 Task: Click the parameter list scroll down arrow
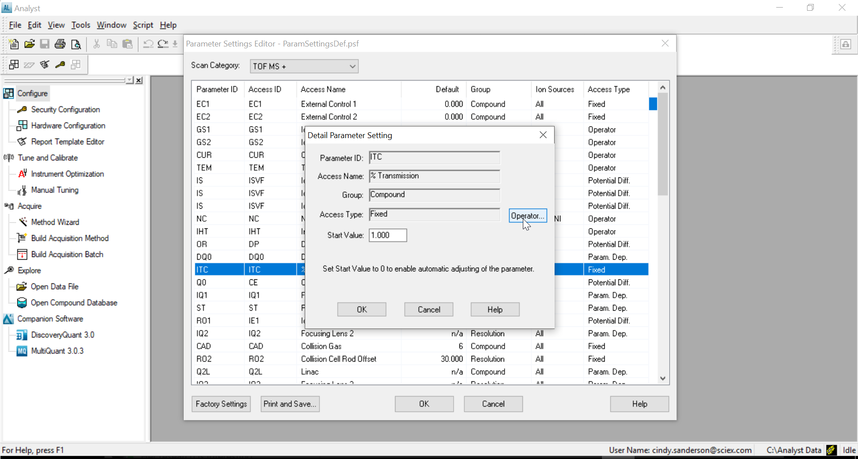663,378
